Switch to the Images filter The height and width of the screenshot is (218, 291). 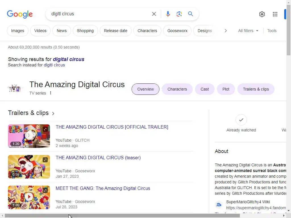click(x=18, y=31)
